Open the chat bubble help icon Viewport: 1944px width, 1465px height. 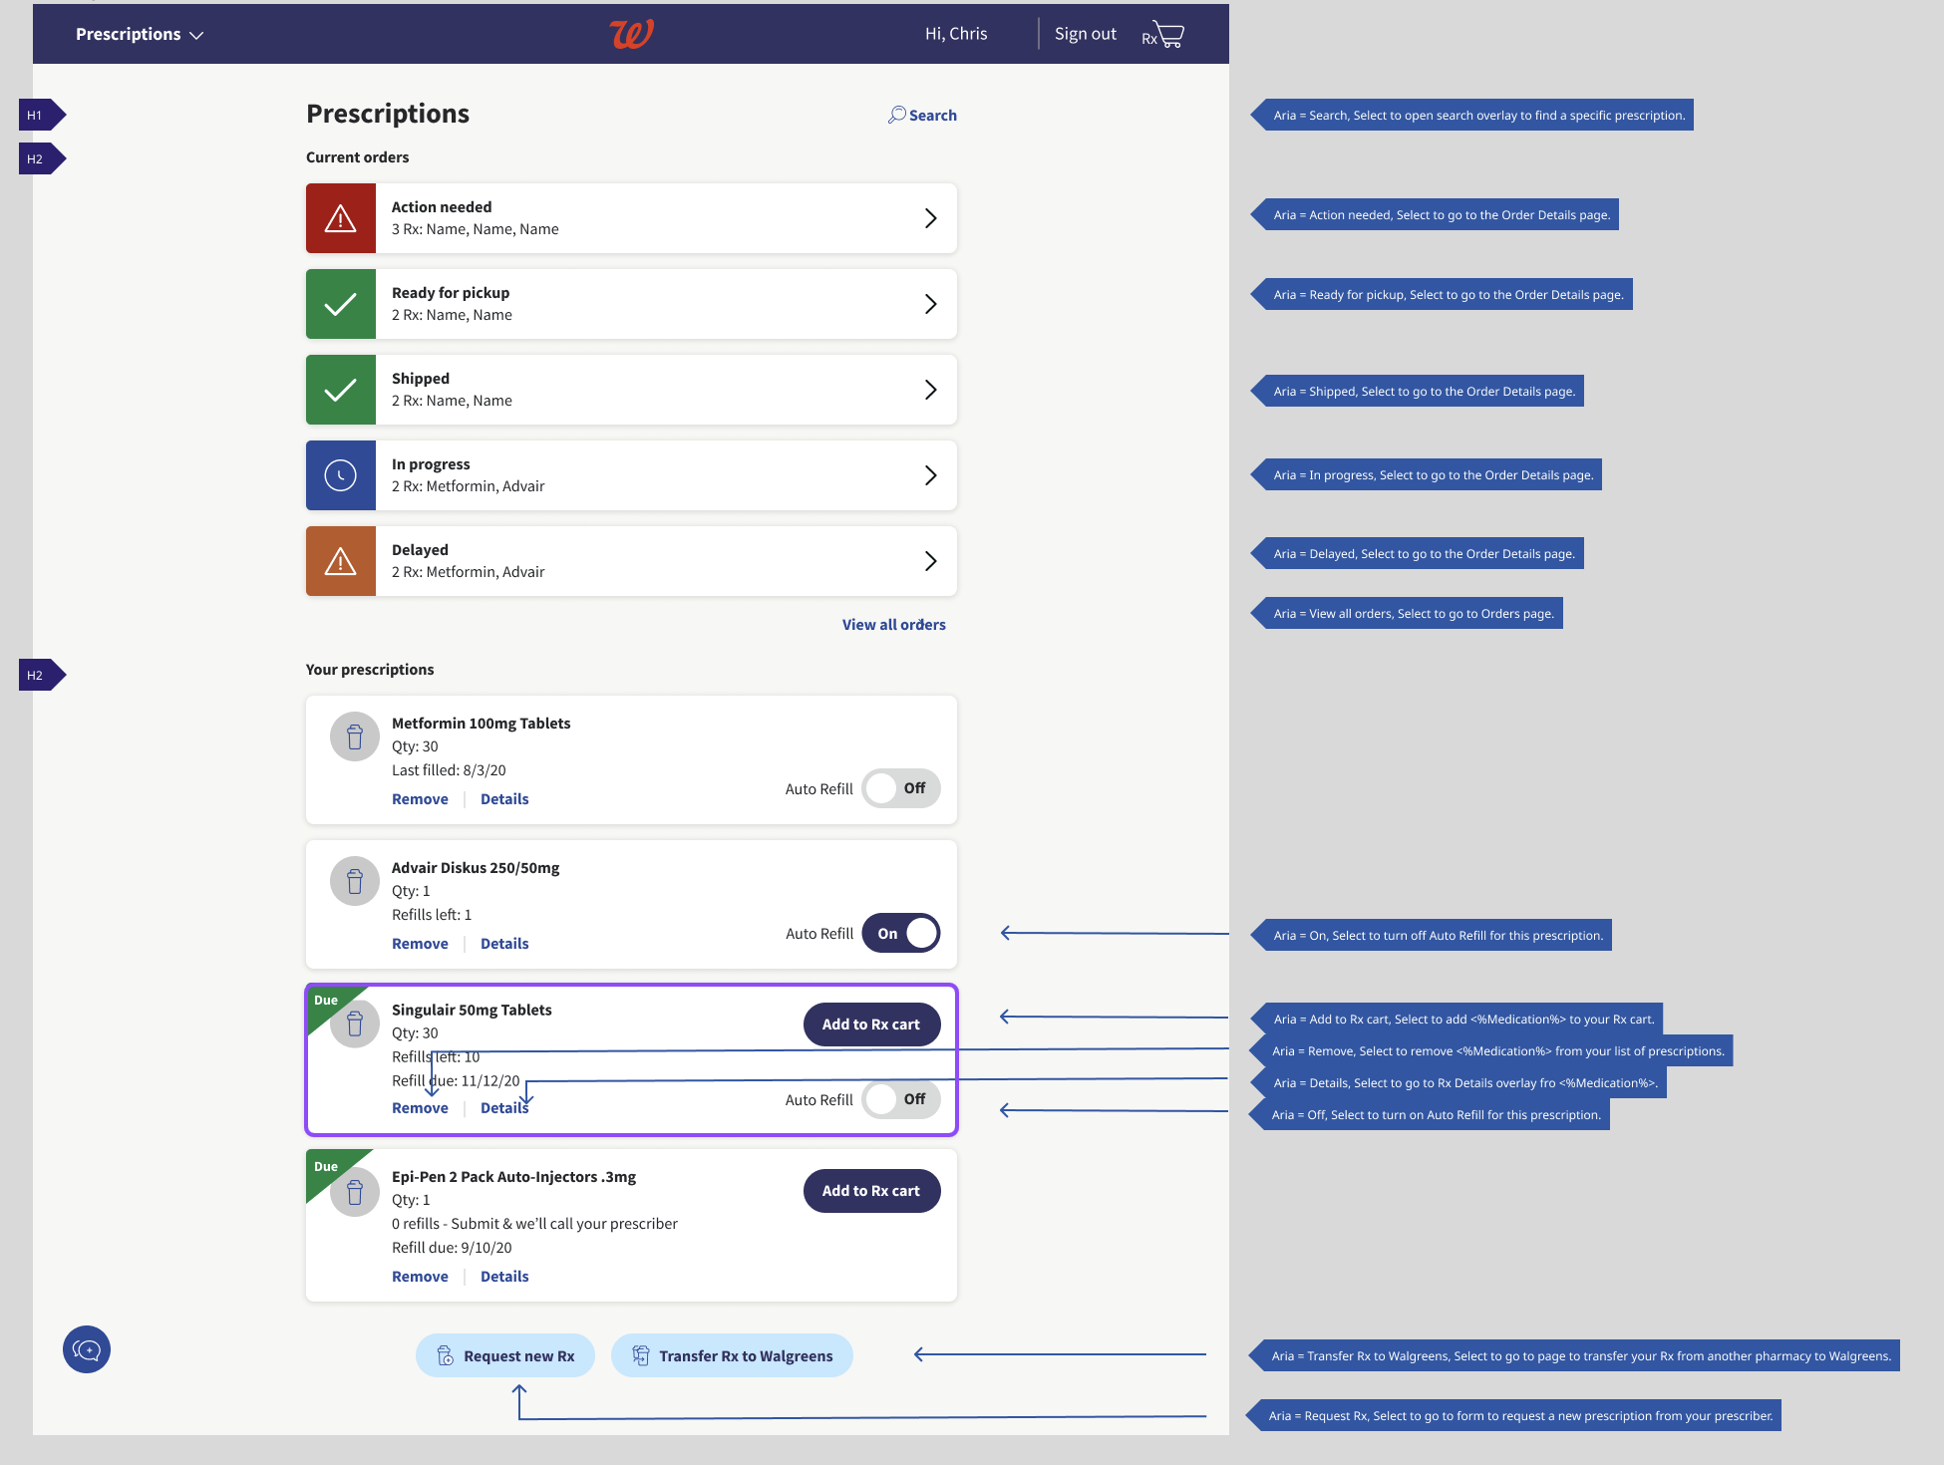pyautogui.click(x=87, y=1349)
